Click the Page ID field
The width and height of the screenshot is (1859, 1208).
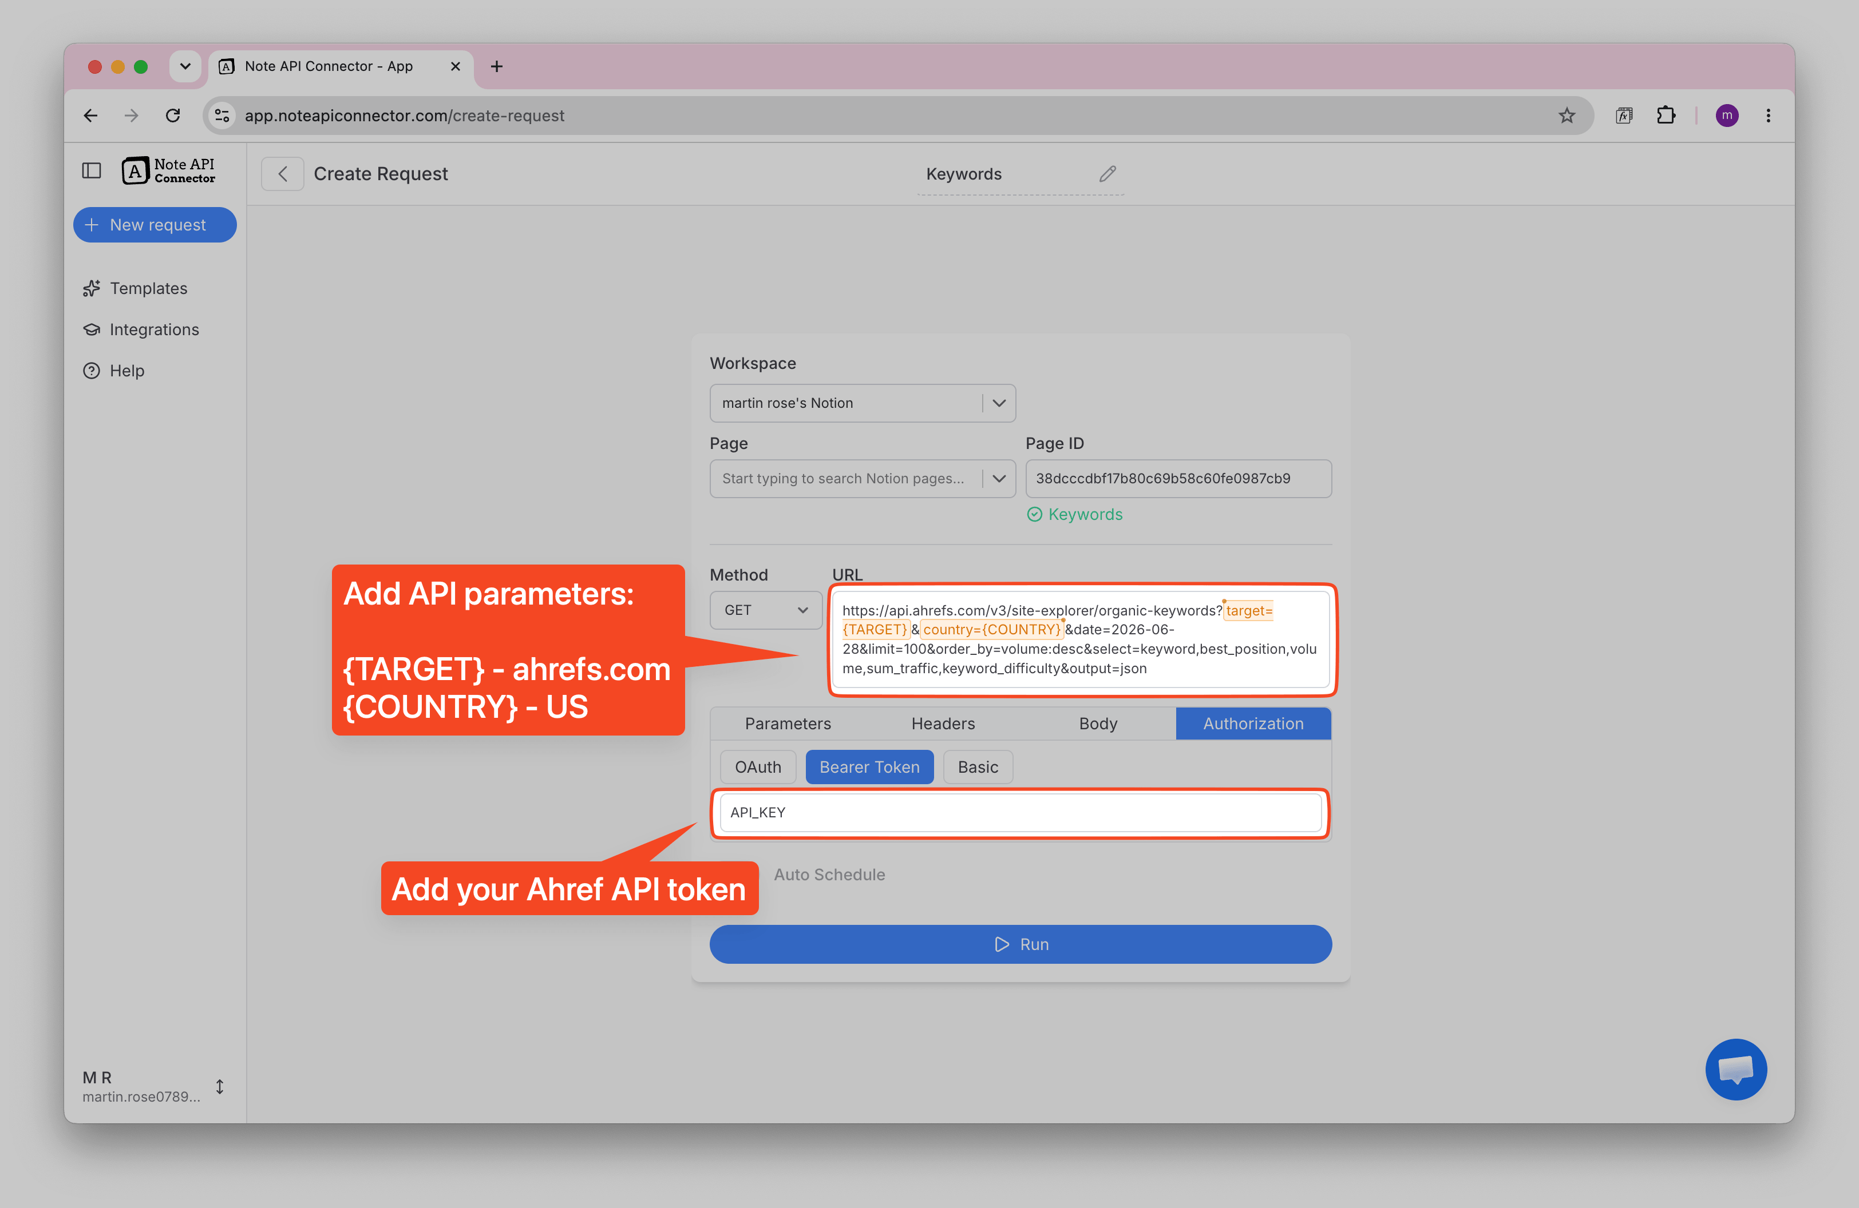click(1178, 478)
